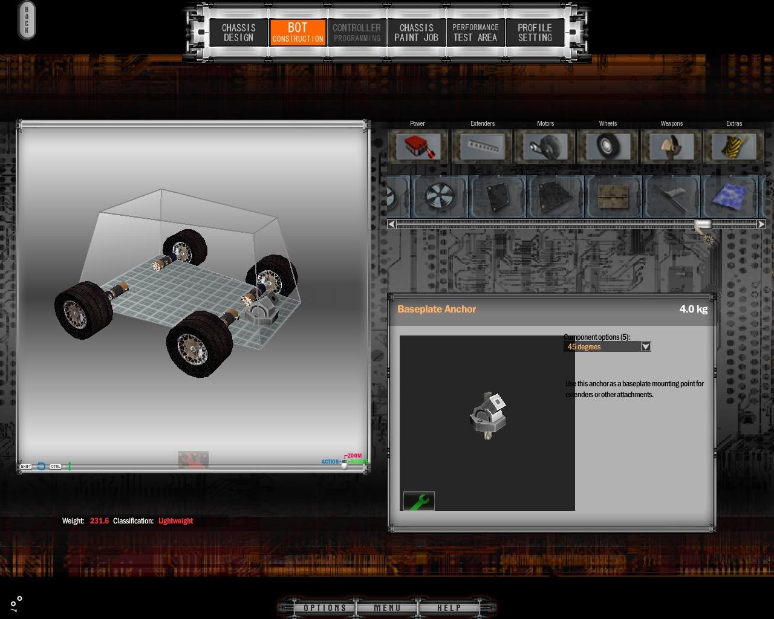Open the Wheels component category
Viewport: 774px width, 619px height.
point(608,147)
